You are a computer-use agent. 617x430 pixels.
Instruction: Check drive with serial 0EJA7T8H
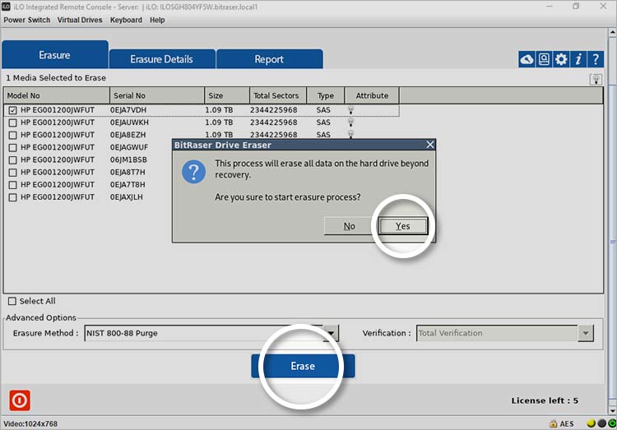click(12, 185)
